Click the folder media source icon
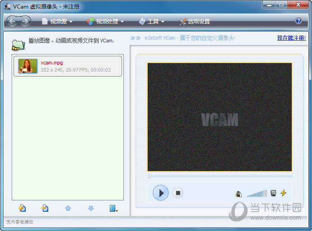The width and height of the screenshot is (312, 231). click(18, 45)
